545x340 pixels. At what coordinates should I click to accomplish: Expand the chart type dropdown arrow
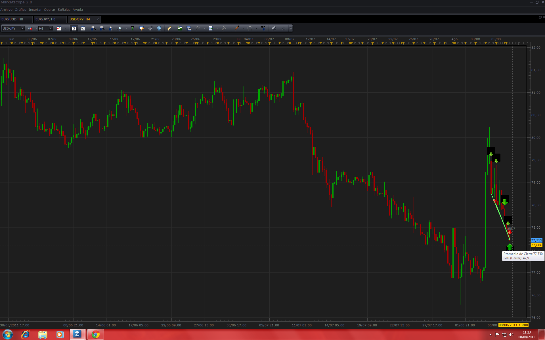tap(66, 28)
